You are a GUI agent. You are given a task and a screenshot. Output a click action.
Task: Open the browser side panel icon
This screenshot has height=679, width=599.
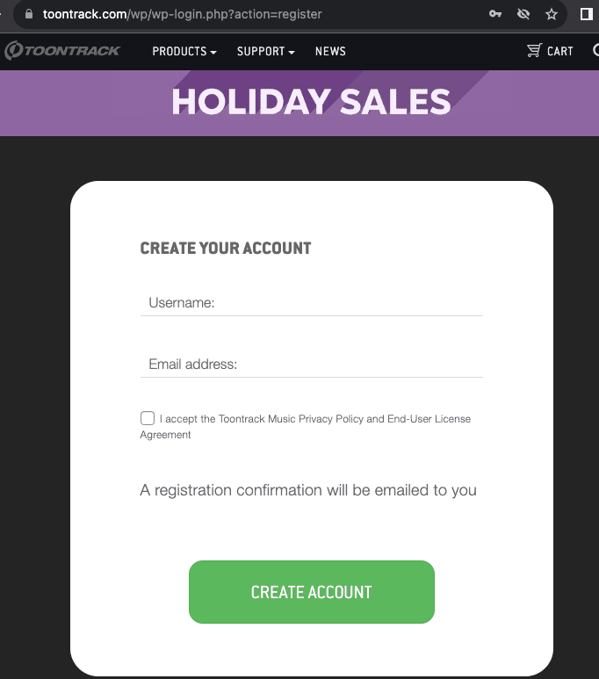pyautogui.click(x=587, y=14)
